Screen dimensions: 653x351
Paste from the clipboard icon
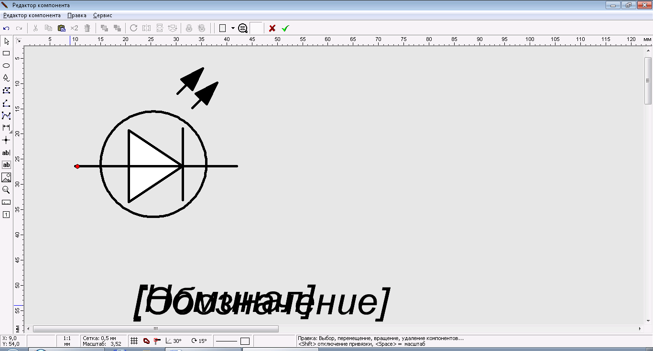(x=61, y=28)
